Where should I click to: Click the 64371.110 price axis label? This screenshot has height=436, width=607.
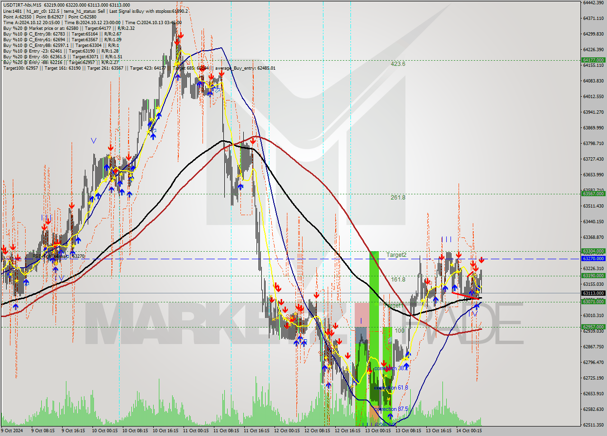pos(593,18)
